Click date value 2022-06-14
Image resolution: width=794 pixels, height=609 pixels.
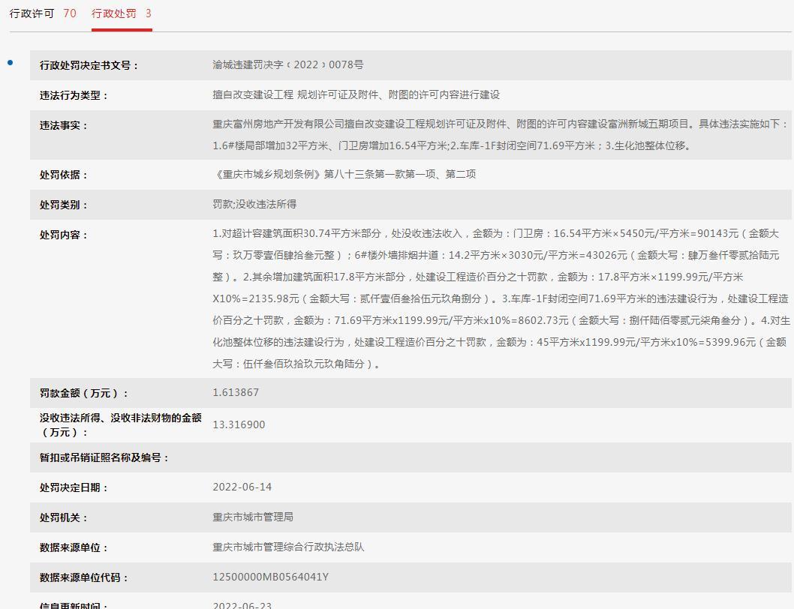(242, 487)
